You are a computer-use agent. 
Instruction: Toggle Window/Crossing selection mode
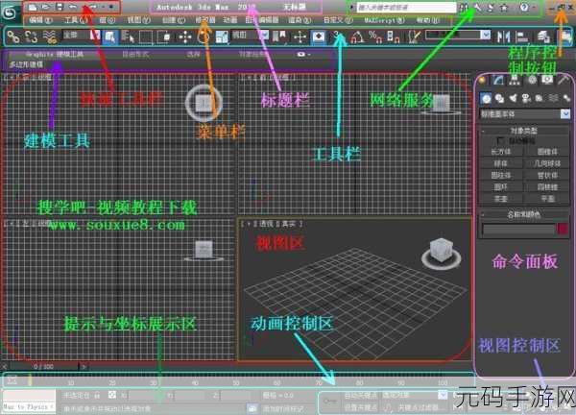(x=163, y=37)
